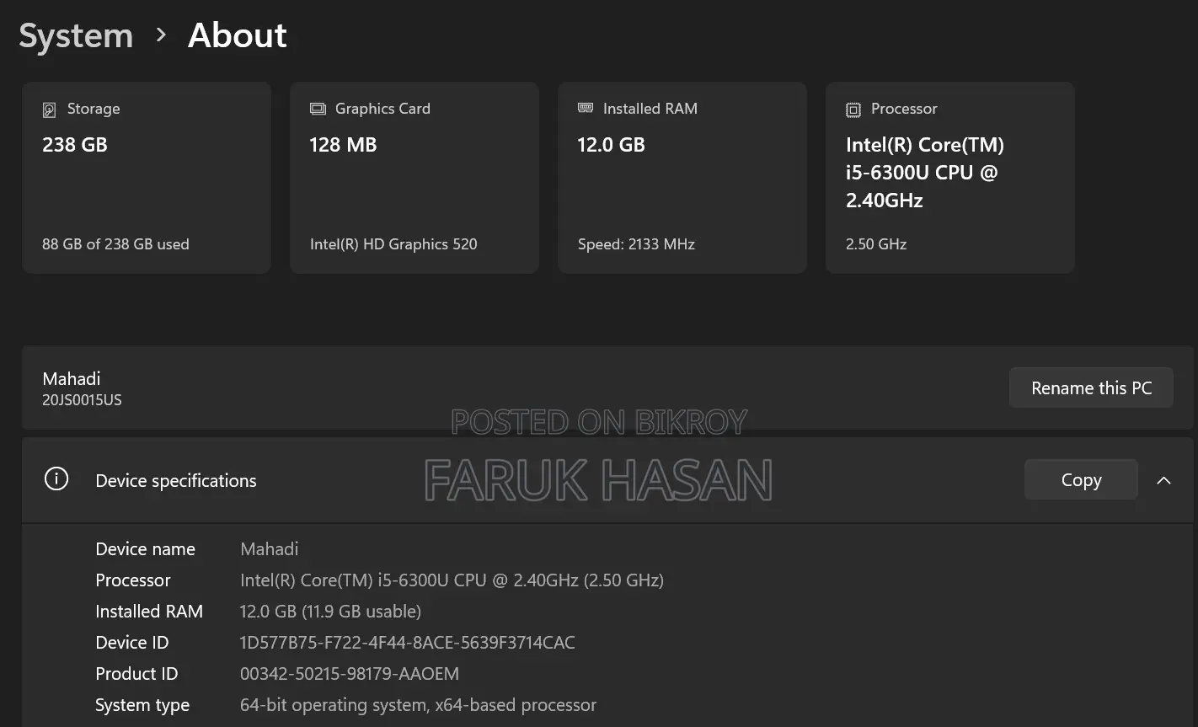
Task: Click 'Intel(R) HD Graphics 520' text
Action: click(x=393, y=244)
